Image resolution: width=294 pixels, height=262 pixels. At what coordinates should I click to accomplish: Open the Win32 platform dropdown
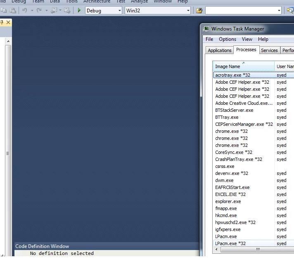click(x=188, y=10)
